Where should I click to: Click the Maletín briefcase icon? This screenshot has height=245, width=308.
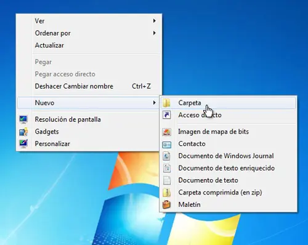pos(166,204)
